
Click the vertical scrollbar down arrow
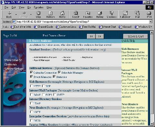click(x=152, y=124)
